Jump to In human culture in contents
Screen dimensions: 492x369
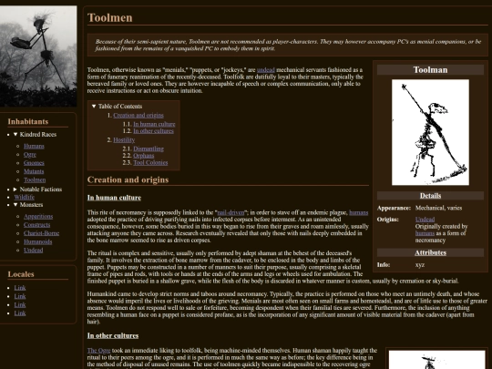tap(154, 124)
